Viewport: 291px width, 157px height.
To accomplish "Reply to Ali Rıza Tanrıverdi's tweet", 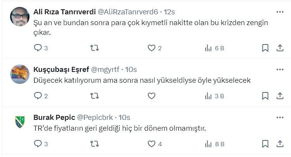I will click(38, 48).
